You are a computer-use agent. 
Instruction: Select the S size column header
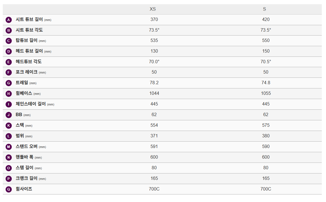(x=264, y=9)
